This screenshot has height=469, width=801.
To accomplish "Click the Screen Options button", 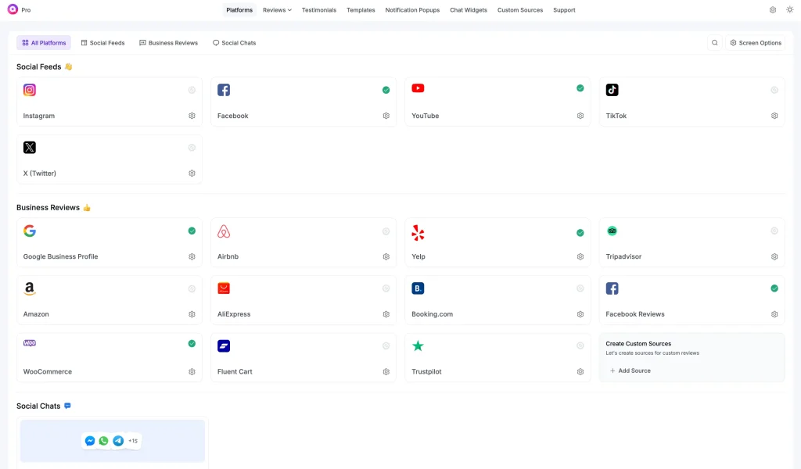I will point(756,43).
